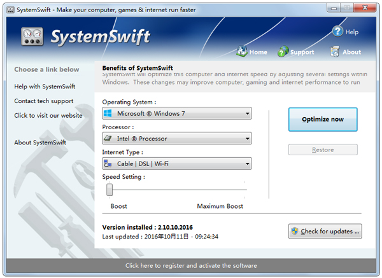Click the Restore button

(x=323, y=149)
